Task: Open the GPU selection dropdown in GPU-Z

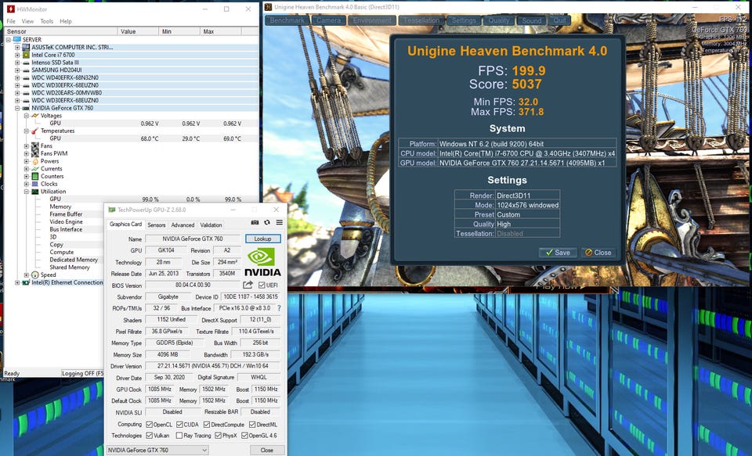Action: point(157,450)
